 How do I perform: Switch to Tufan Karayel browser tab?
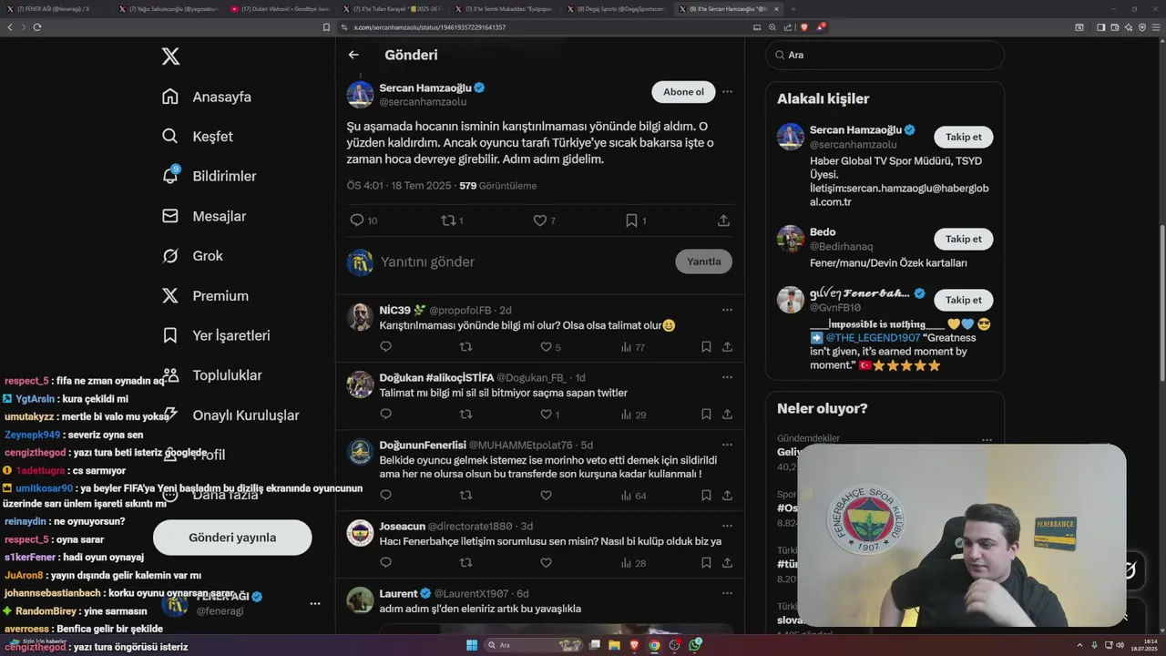click(393, 8)
